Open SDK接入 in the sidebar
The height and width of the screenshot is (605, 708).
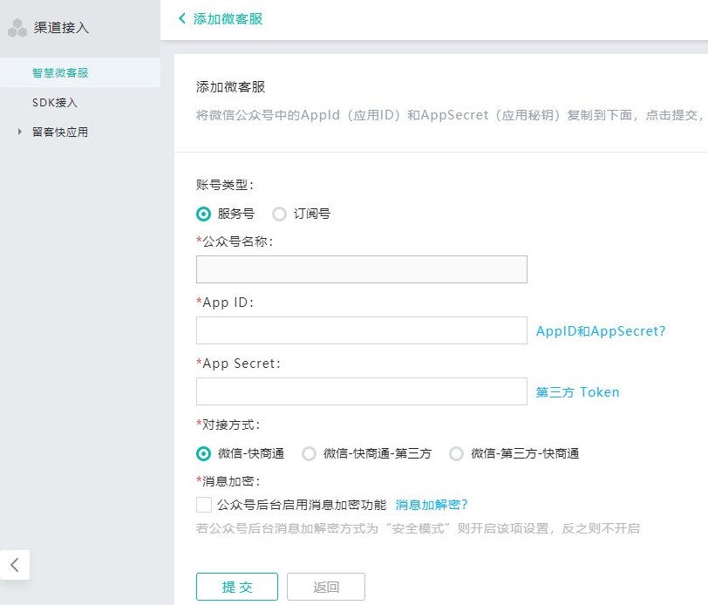pos(55,103)
